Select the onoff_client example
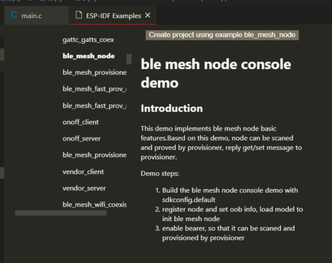 click(x=80, y=122)
